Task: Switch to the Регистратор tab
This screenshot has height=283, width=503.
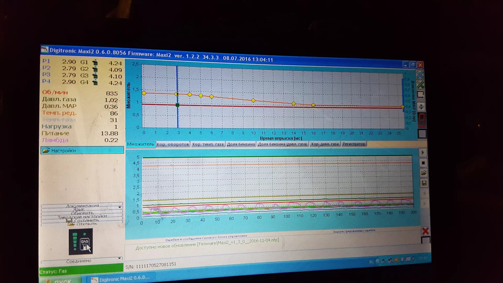Action: pyautogui.click(x=354, y=144)
